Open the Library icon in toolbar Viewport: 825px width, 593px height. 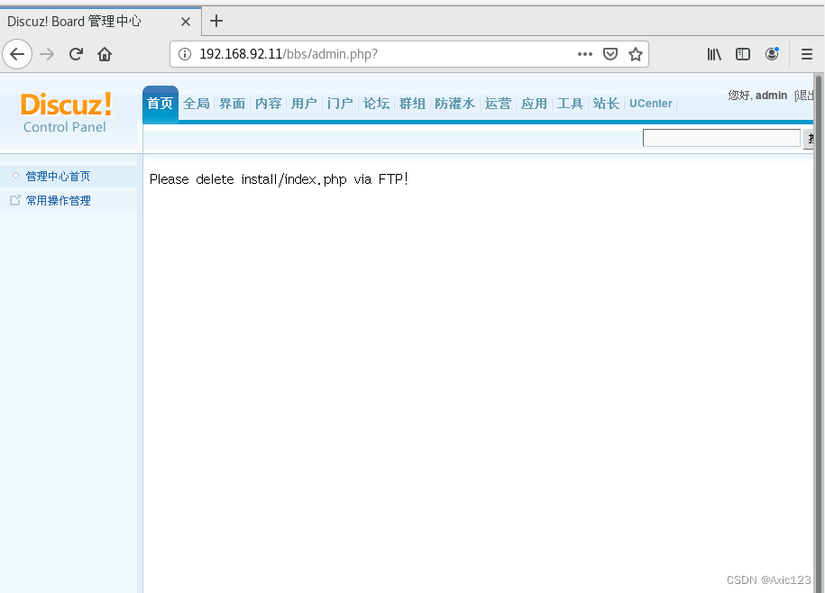(x=714, y=54)
